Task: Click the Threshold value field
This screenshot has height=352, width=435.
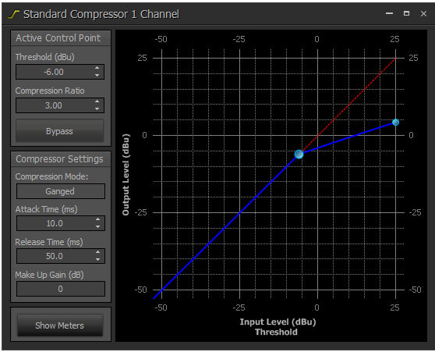Action: [60, 72]
